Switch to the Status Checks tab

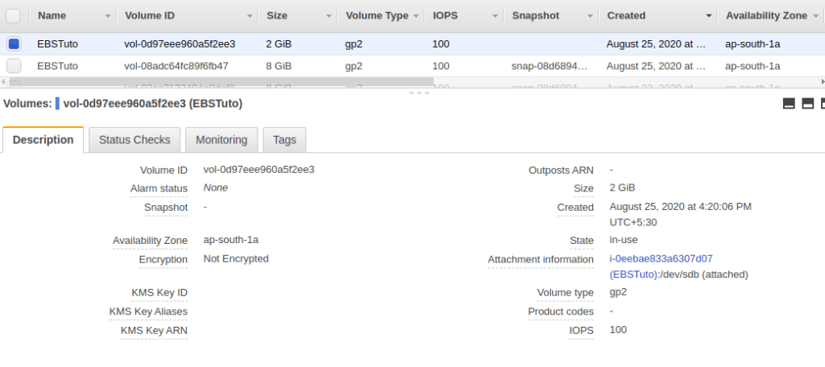[135, 140]
